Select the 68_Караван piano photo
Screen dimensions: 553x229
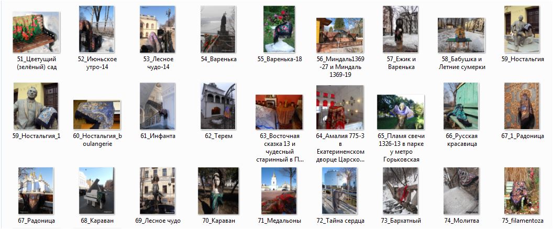click(x=97, y=191)
